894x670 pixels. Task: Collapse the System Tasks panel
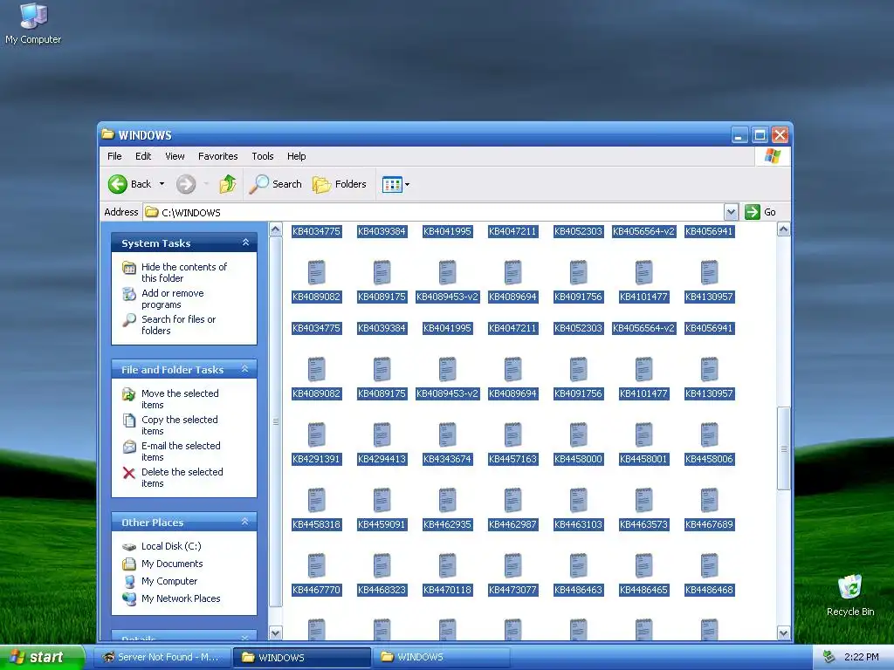(245, 243)
